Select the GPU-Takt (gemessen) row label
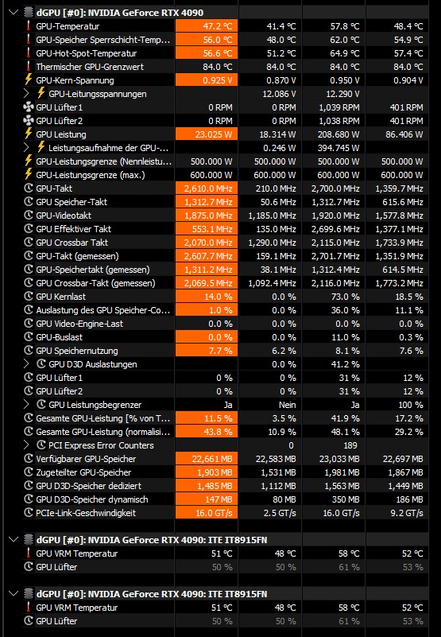 point(77,256)
